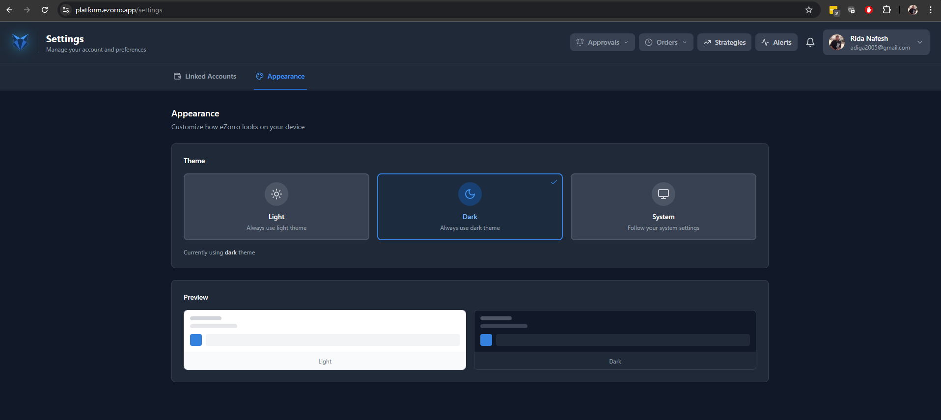
Task: Click the moon icon in Dark card
Action: point(470,194)
